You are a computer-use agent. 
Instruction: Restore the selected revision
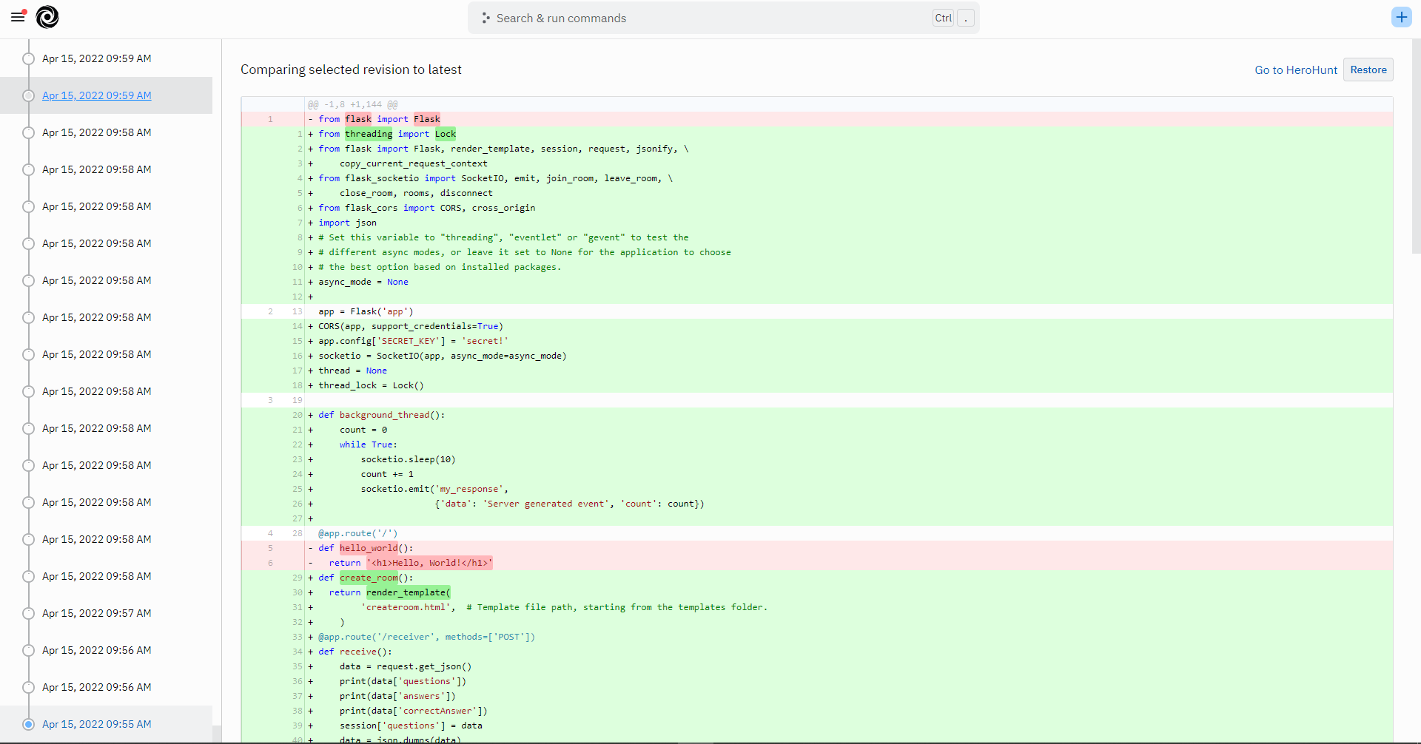click(x=1368, y=70)
